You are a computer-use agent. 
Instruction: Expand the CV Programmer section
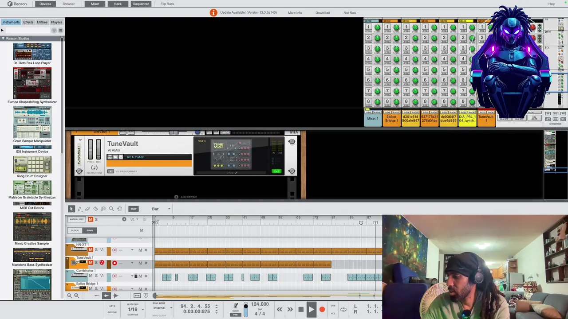tap(110, 171)
